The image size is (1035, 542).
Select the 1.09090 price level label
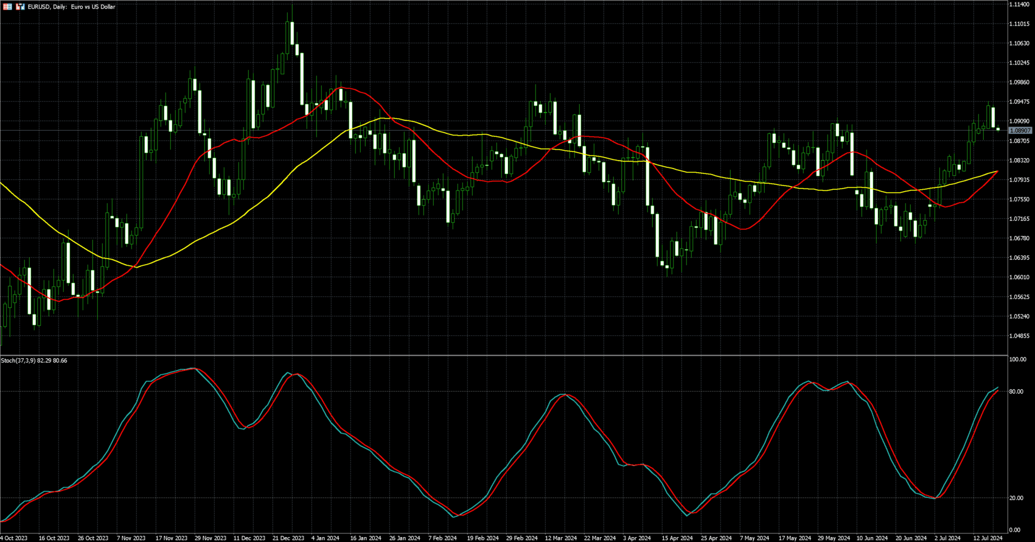1019,121
